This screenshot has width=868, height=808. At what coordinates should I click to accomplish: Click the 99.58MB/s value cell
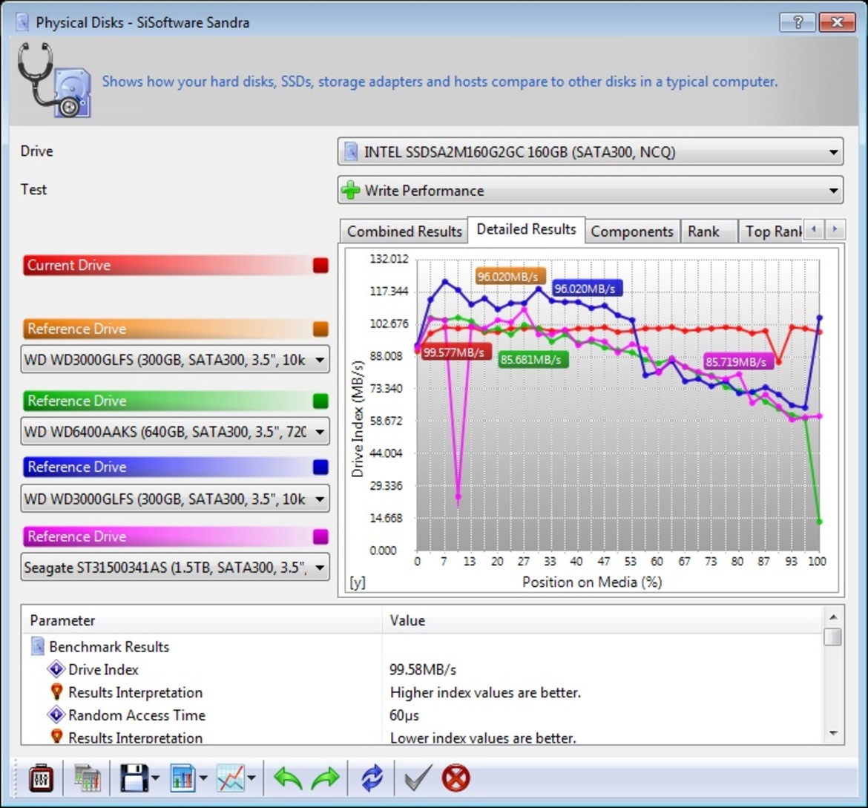pyautogui.click(x=422, y=669)
